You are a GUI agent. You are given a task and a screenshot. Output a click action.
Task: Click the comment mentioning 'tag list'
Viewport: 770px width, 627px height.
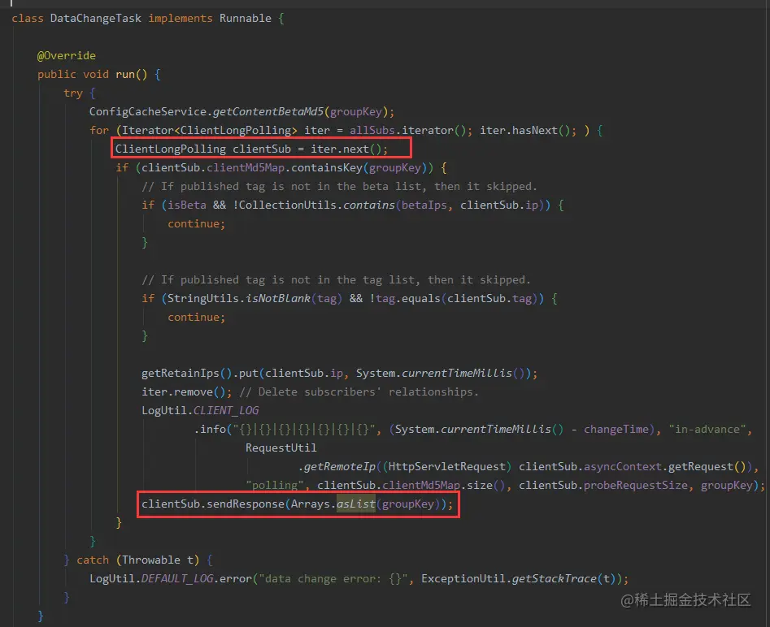click(336, 279)
